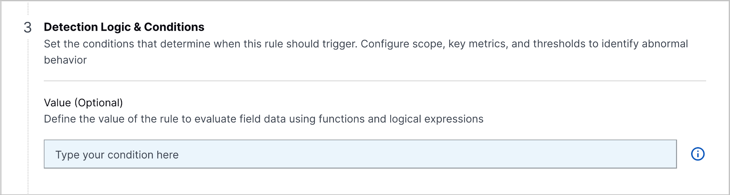The height and width of the screenshot is (195, 730).
Task: Select step number 3 indicator
Action: [28, 27]
